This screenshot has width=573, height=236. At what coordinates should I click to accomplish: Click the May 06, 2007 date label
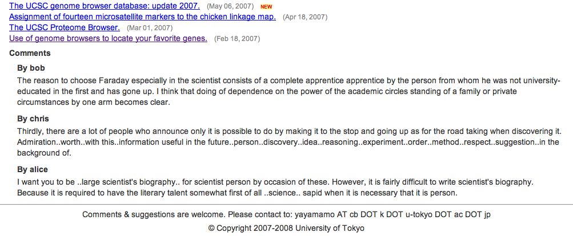point(230,6)
